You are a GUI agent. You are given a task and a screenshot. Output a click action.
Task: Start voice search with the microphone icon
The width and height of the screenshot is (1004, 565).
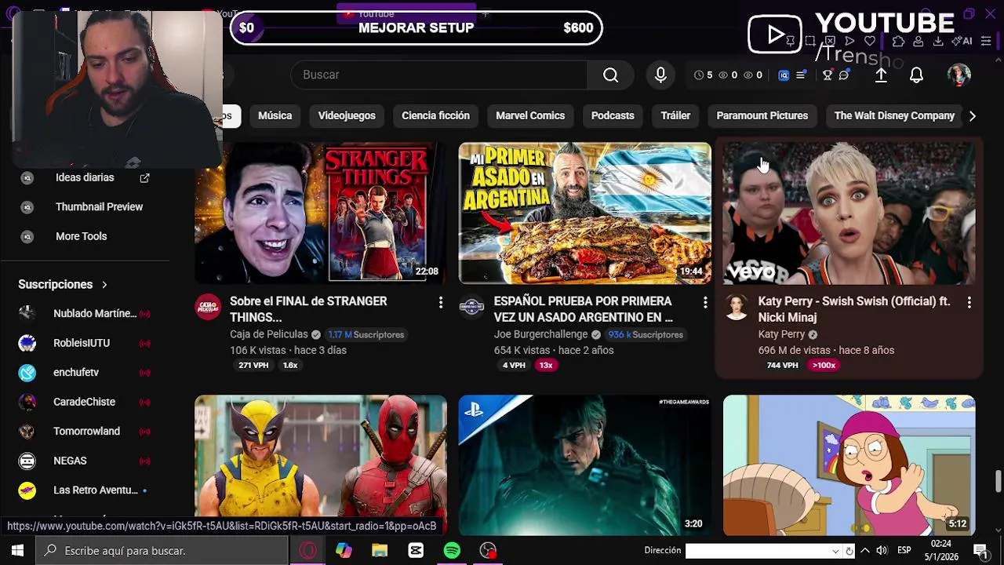point(660,75)
